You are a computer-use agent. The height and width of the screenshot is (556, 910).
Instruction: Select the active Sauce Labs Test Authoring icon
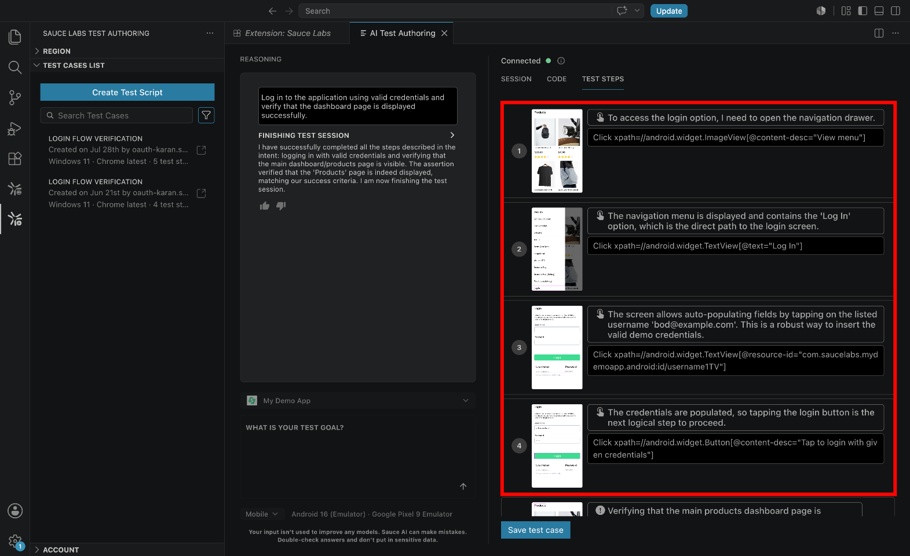[x=15, y=219]
